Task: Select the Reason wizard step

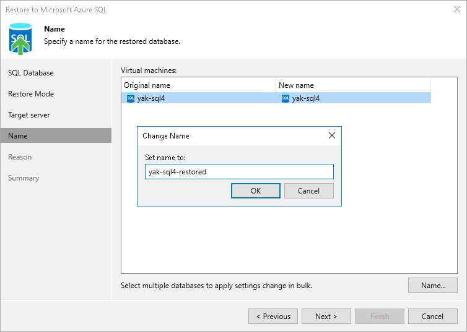Action: pos(20,157)
